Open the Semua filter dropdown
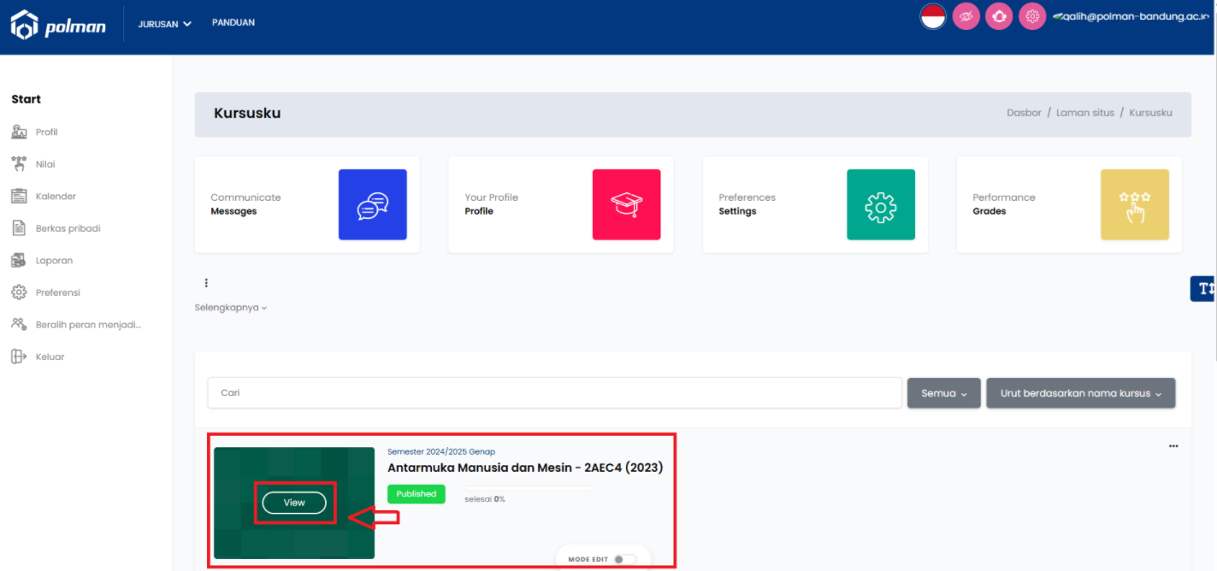This screenshot has width=1217, height=571. click(x=943, y=393)
